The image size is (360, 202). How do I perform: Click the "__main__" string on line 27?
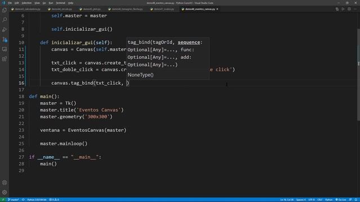pyautogui.click(x=85, y=157)
